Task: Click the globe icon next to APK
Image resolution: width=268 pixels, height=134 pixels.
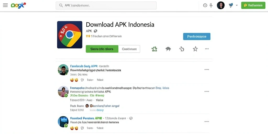Action: coord(96,31)
